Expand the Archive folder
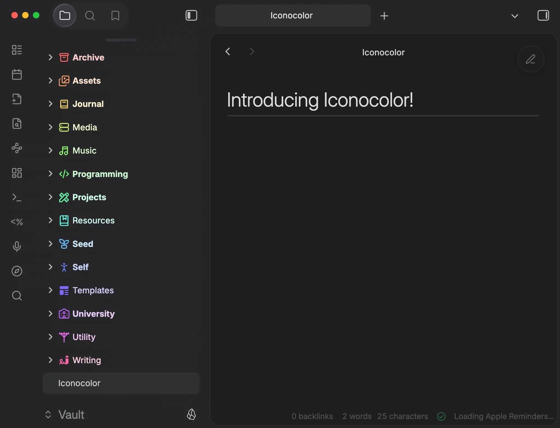 pyautogui.click(x=50, y=57)
